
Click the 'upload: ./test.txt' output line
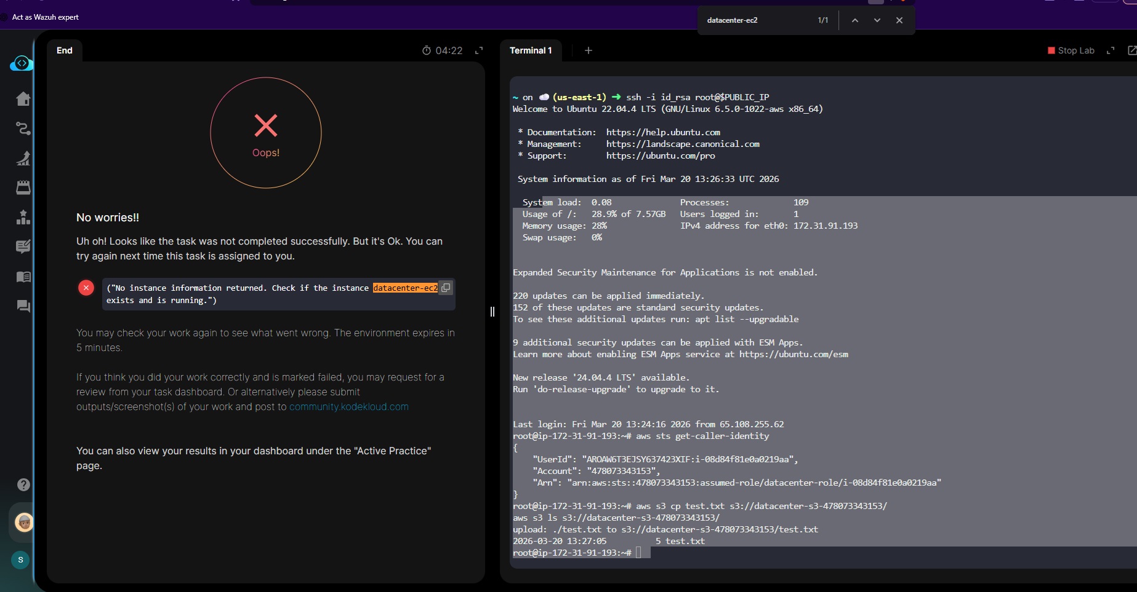[x=665, y=529]
